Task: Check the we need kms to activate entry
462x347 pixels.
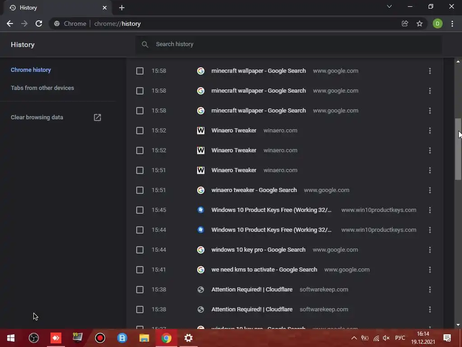Action: coord(140,270)
